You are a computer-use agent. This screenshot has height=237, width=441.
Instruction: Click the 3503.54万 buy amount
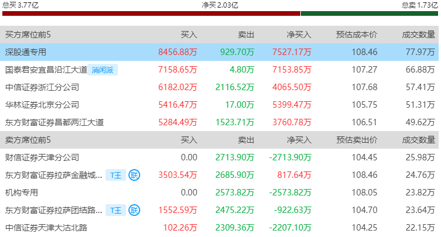[178, 175]
